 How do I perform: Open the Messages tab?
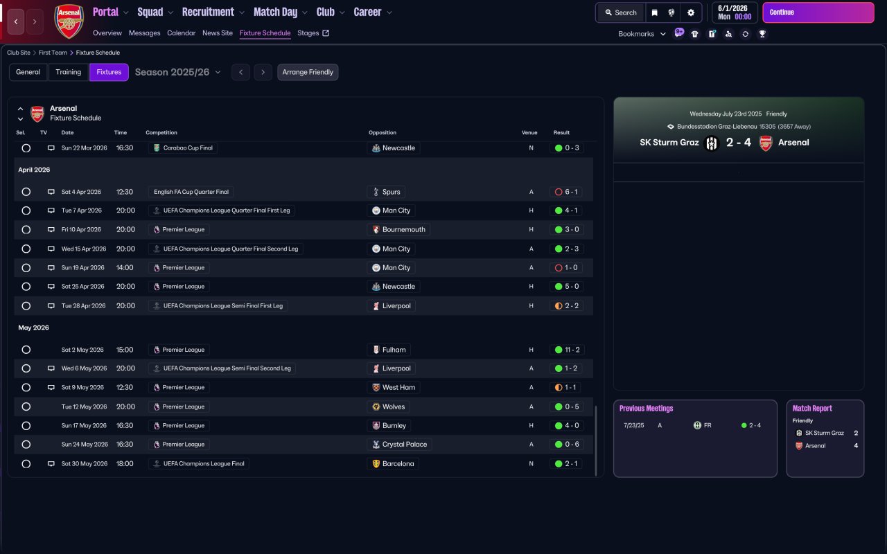144,33
